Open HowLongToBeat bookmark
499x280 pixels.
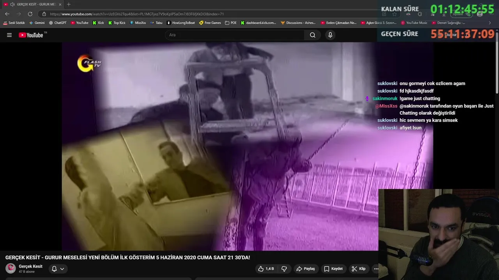[x=181, y=23]
